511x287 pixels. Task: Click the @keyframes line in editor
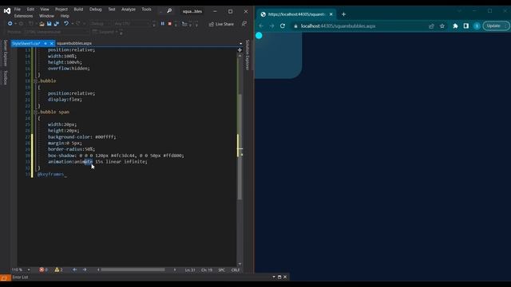point(51,175)
